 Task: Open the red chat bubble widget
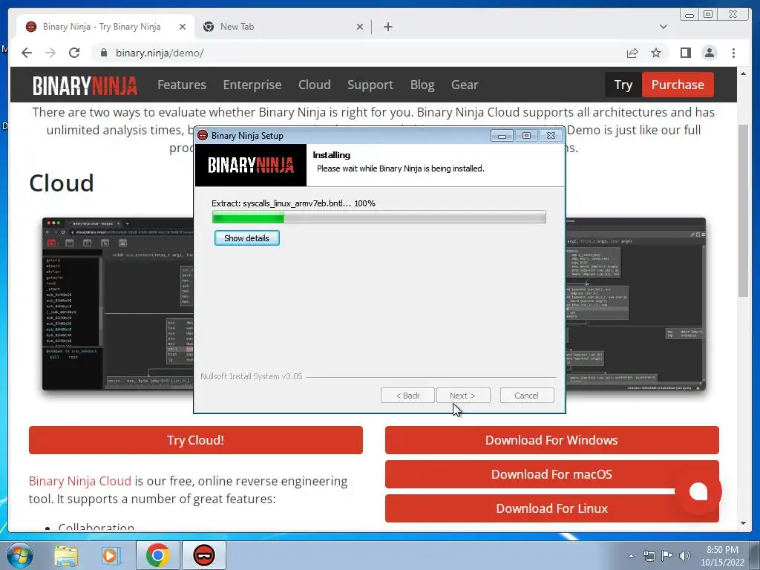(698, 491)
